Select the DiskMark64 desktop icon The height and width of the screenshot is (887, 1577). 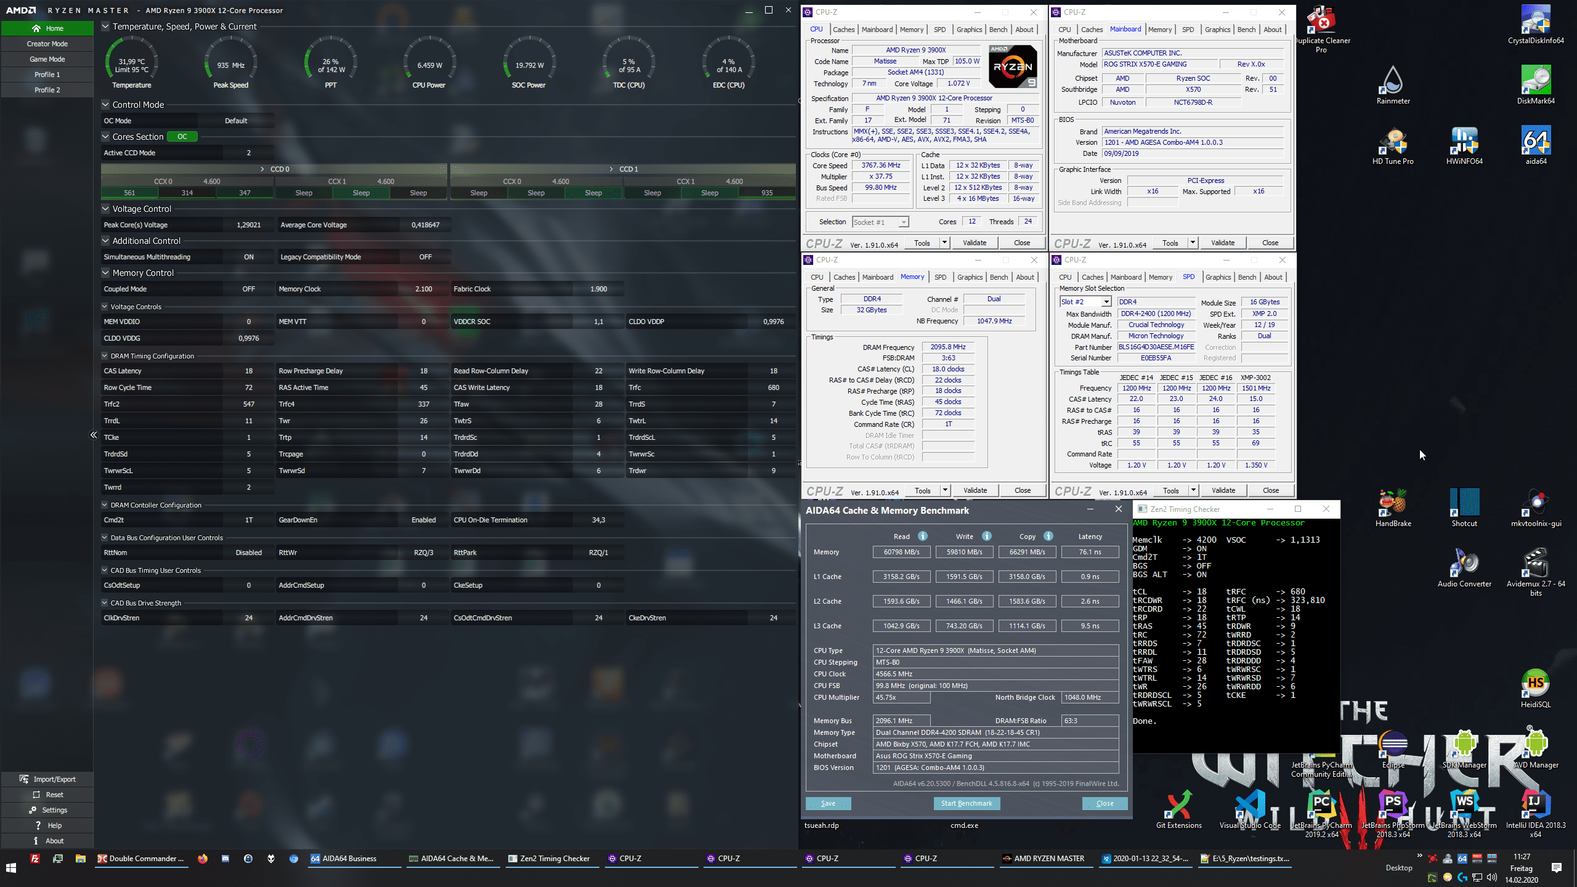tap(1536, 85)
